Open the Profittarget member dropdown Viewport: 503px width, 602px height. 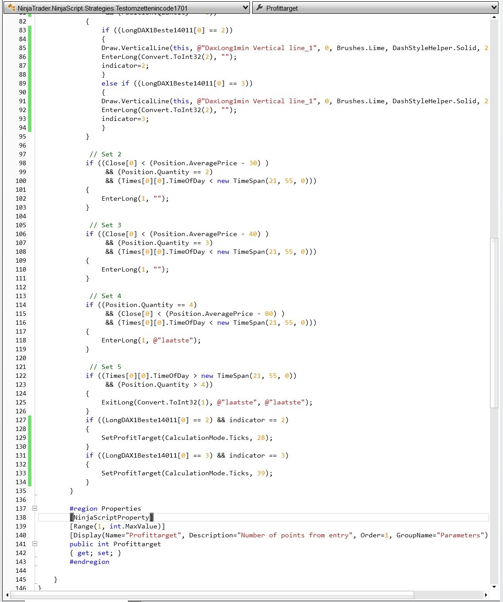click(375, 8)
